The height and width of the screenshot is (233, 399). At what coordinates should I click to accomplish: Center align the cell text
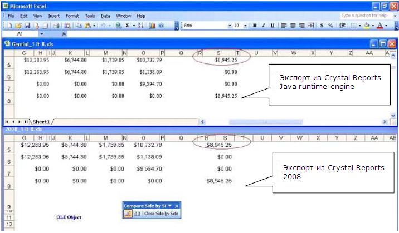click(x=293, y=26)
